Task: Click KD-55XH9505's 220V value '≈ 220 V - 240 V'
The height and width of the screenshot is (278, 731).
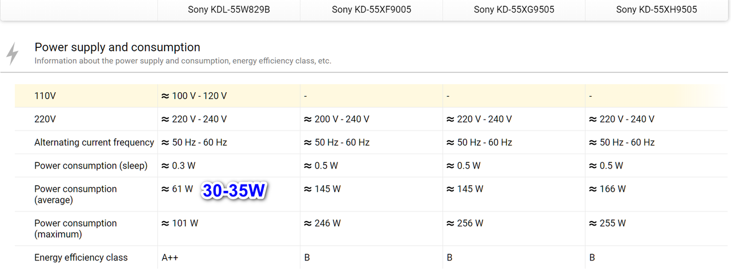Action: pos(622,119)
